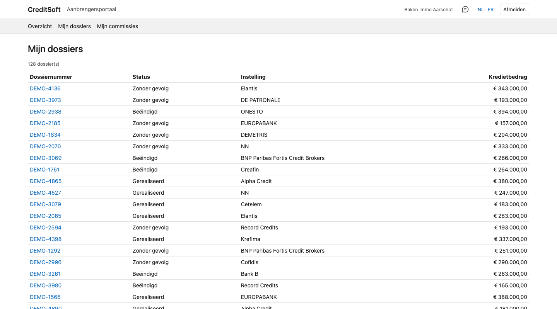557x309 pixels.
Task: Click the amount '€ 247.000,00'
Action: click(x=511, y=193)
